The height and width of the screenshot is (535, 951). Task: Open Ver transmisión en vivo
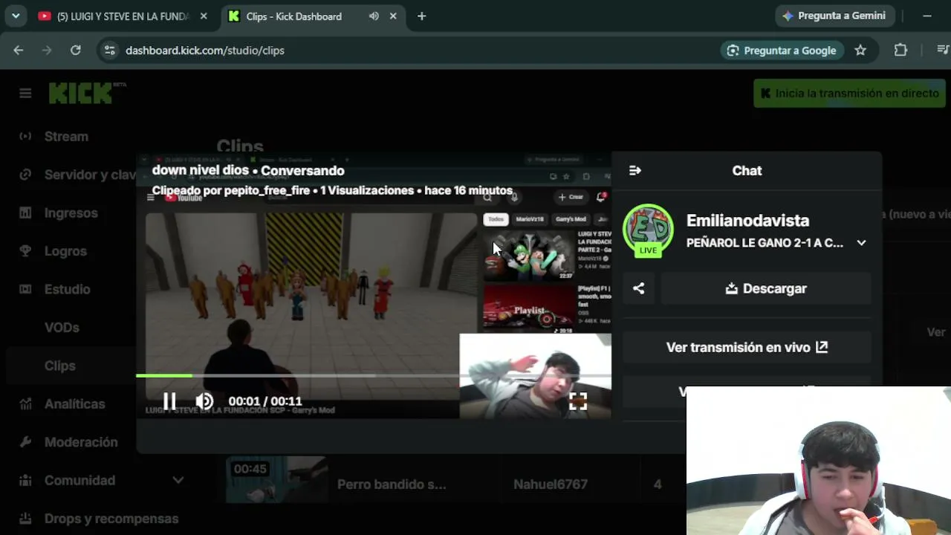pyautogui.click(x=747, y=347)
